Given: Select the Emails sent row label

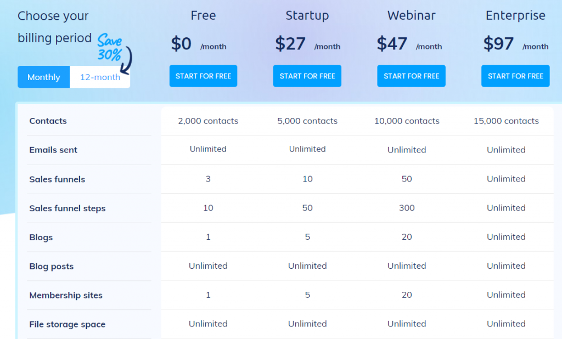Looking at the screenshot, I should [53, 150].
